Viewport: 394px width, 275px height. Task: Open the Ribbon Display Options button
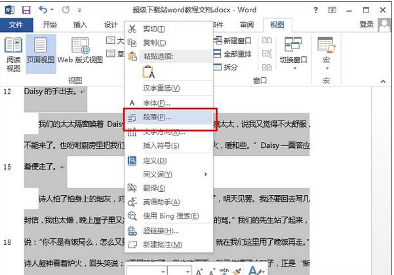point(332,10)
